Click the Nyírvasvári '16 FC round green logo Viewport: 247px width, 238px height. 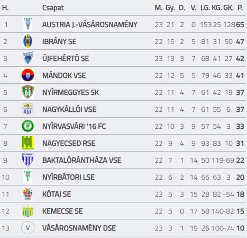(28, 126)
